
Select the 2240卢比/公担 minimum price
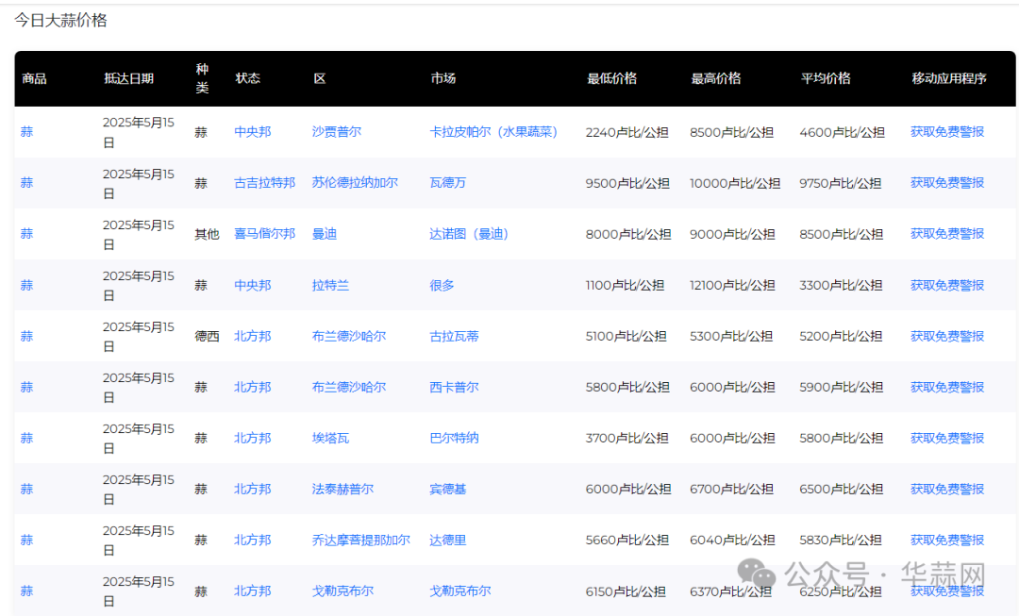pyautogui.click(x=627, y=133)
